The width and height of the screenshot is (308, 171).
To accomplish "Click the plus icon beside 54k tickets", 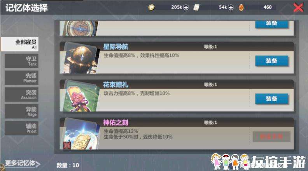I will point(231,7).
